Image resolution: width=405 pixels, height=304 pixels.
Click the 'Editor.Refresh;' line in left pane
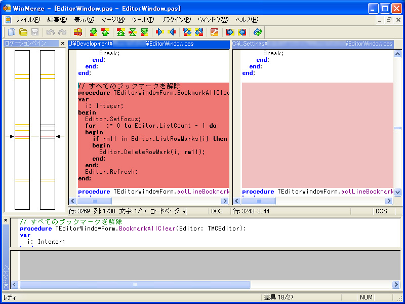tap(111, 172)
